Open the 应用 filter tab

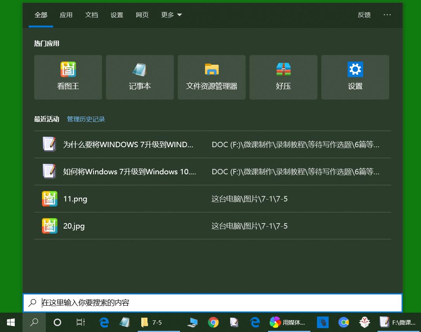click(66, 15)
